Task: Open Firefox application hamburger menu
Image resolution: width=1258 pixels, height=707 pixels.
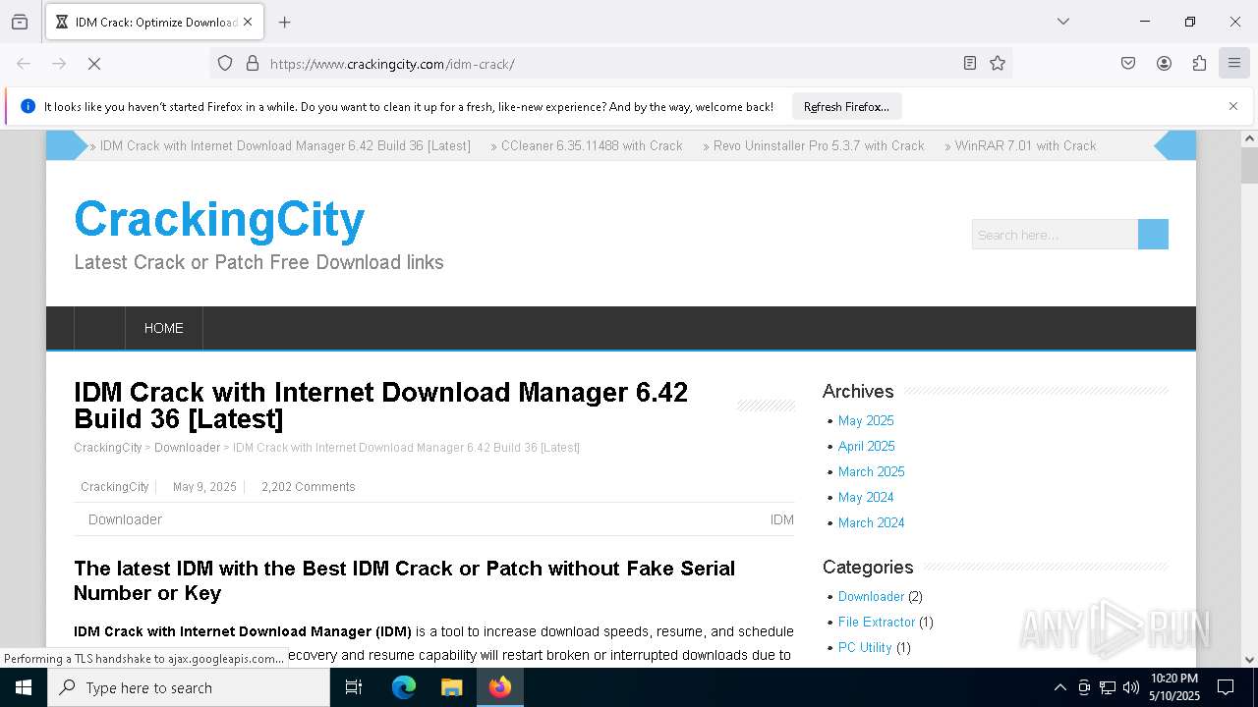Action: [1234, 64]
